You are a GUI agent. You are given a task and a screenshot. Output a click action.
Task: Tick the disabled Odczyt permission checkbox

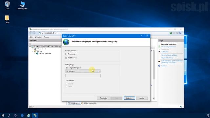click(x=66, y=84)
